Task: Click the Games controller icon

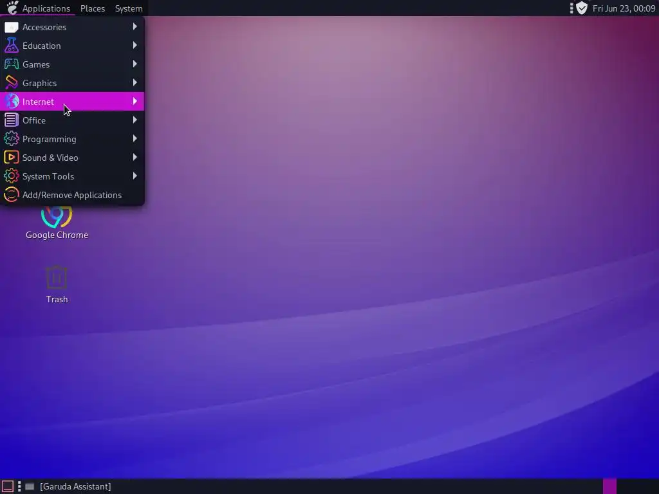Action: click(x=12, y=64)
